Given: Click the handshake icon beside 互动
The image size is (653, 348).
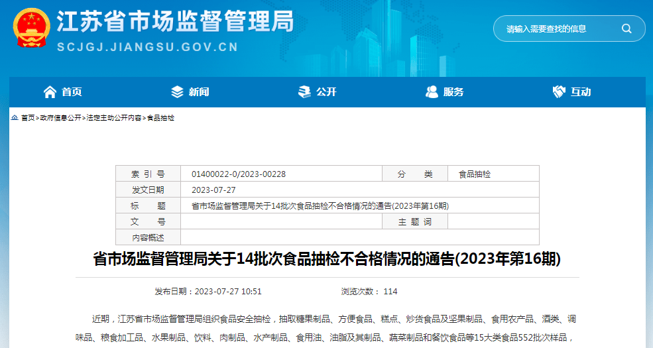Looking at the screenshot, I should [559, 92].
